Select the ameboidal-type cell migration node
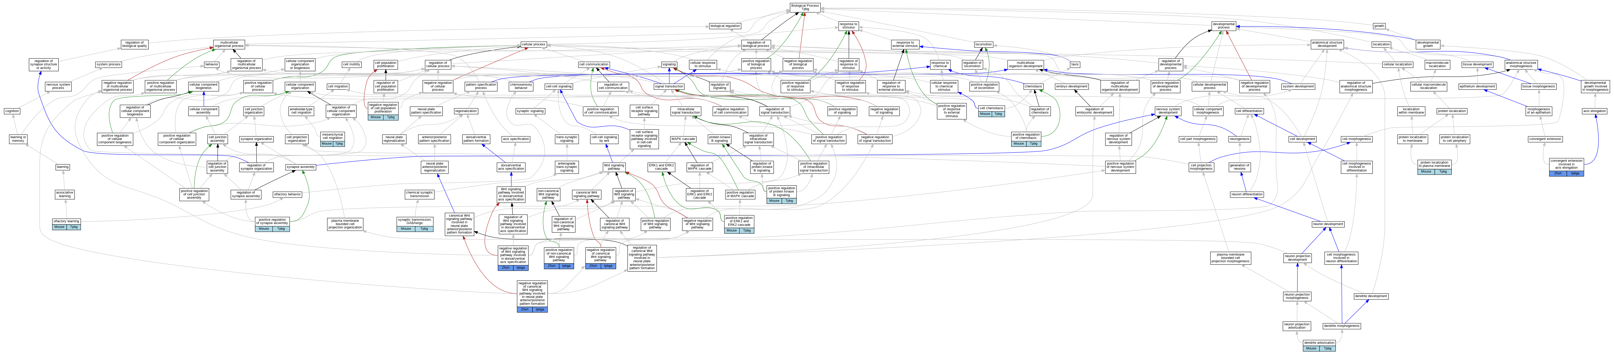This screenshot has height=354, width=1614. point(301,111)
